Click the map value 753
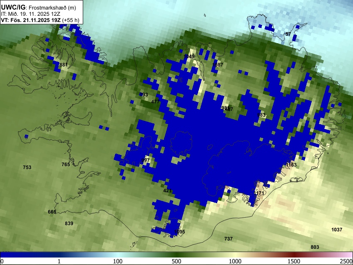 (27, 167)
